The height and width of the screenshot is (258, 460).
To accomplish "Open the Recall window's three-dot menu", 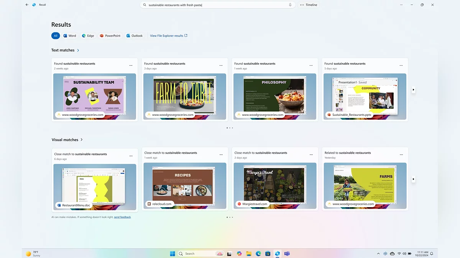I will 401,5.
